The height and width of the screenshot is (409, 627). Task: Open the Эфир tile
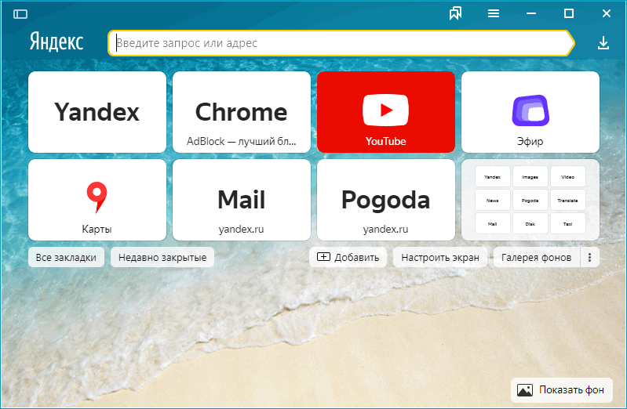(x=530, y=112)
